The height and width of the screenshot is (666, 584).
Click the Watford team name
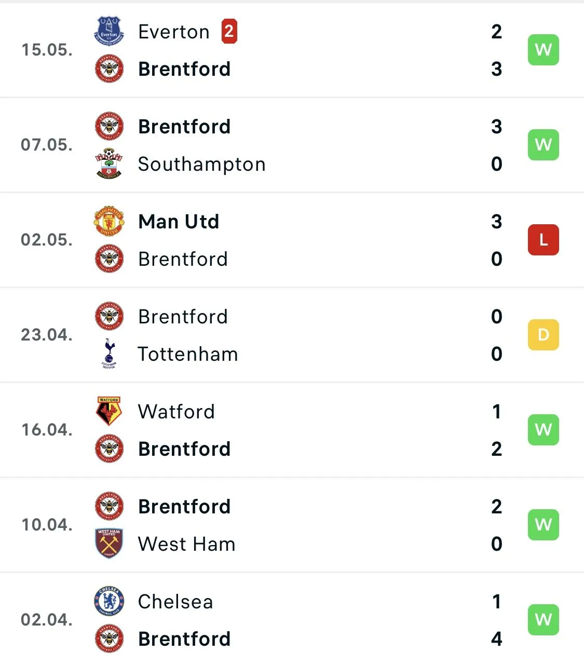(x=176, y=412)
